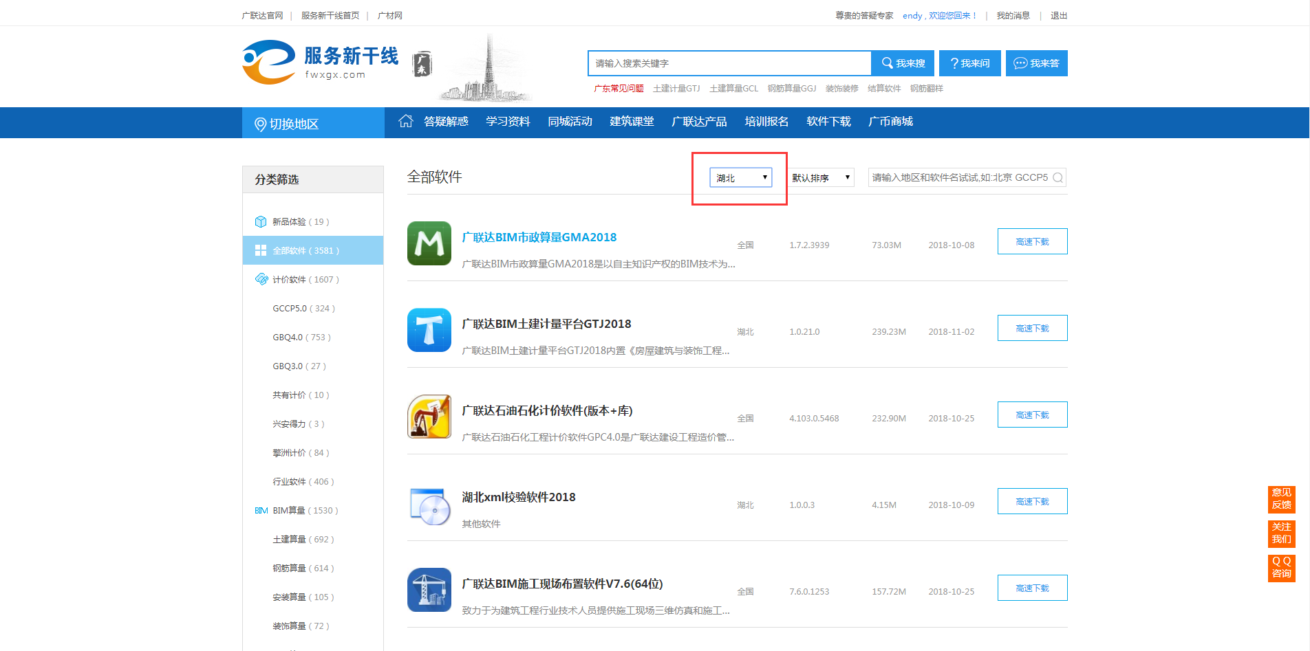Open 湖北xml校验软件2018 title link
This screenshot has width=1310, height=651.
click(x=519, y=497)
